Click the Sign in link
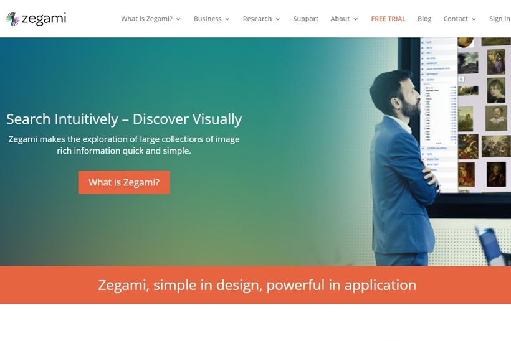 click(x=500, y=19)
